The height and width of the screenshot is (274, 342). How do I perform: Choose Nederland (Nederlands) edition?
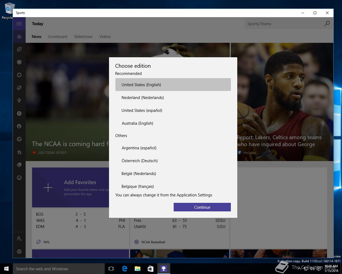(173, 97)
